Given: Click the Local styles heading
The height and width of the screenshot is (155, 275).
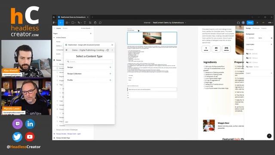Looking at the screenshot, I should click(250, 44).
